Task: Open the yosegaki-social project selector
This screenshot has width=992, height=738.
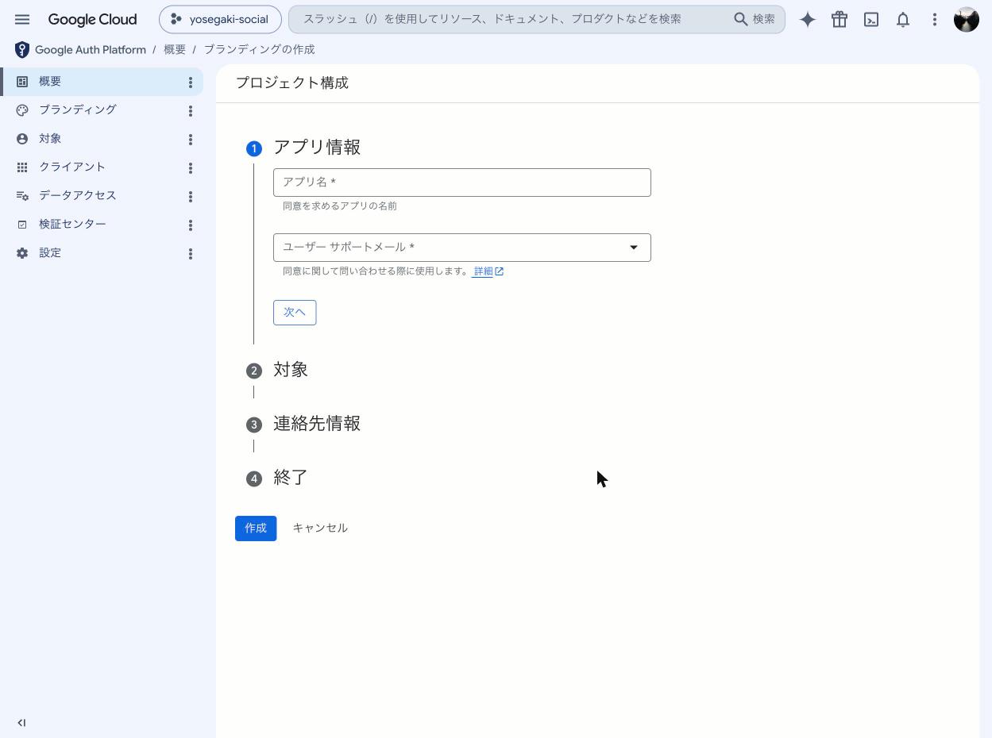Action: coord(220,20)
